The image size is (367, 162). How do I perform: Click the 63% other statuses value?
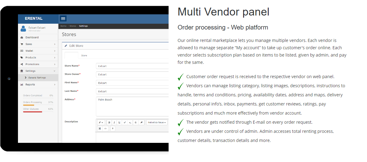(51, 109)
